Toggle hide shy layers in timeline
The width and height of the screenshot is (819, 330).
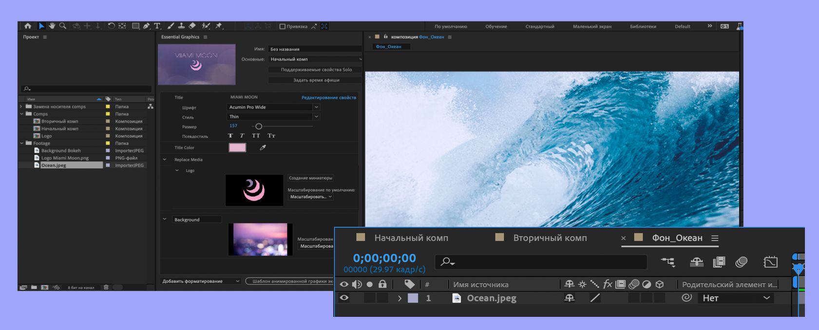coord(697,262)
